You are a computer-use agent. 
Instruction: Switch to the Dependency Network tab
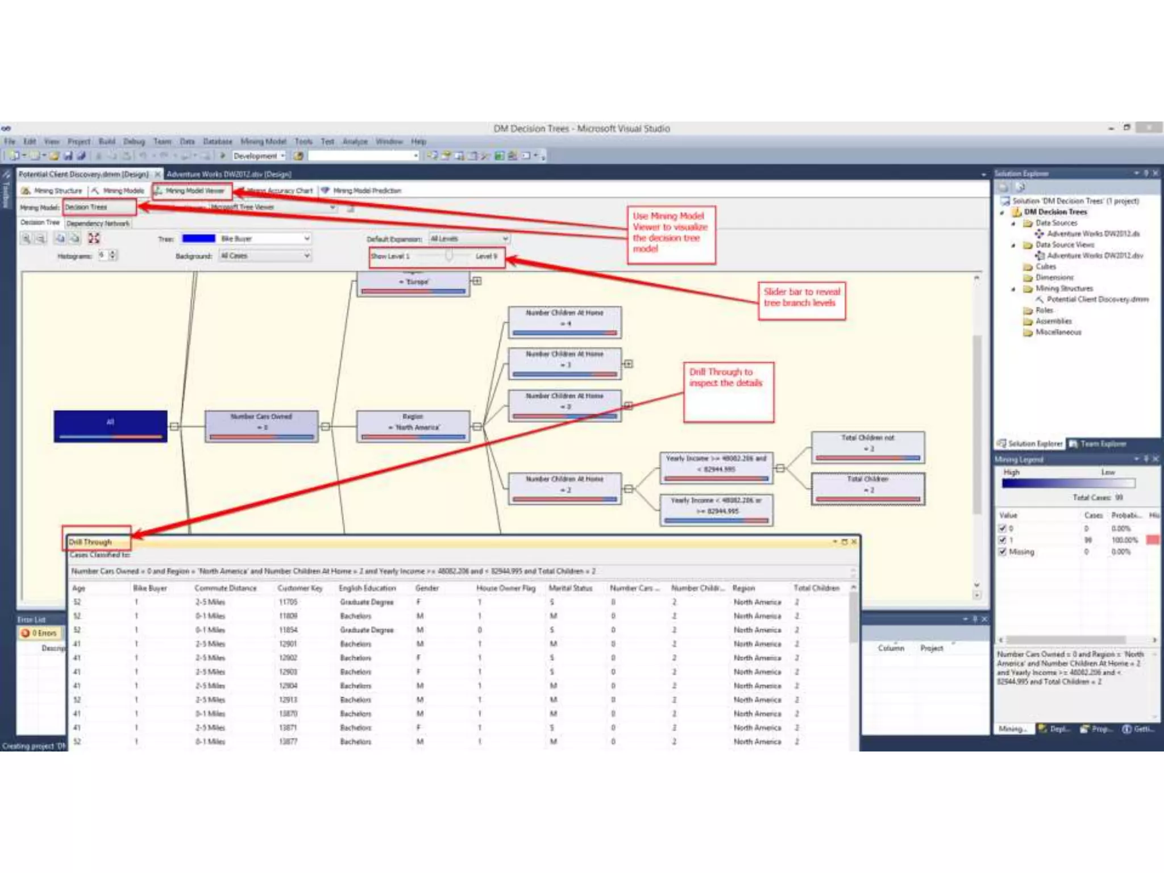pos(98,224)
